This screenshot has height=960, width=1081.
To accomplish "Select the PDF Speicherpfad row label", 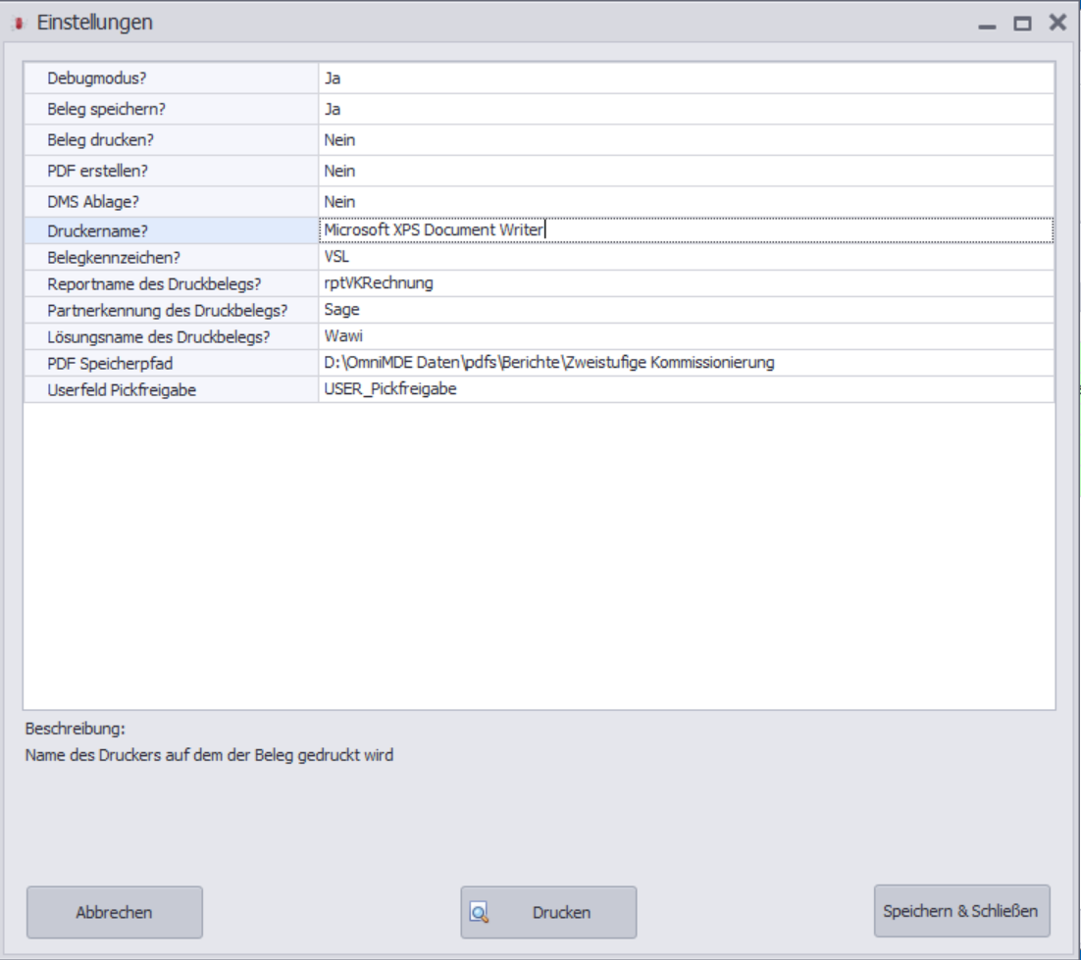I will [x=171, y=363].
